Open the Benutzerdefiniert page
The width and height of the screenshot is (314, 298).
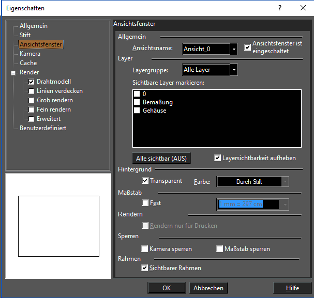click(43, 128)
